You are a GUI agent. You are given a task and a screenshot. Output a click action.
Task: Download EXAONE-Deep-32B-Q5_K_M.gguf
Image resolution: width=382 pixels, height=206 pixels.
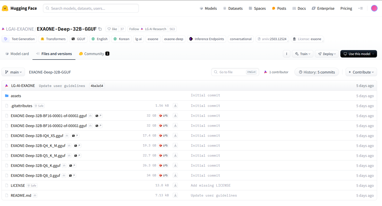tap(176, 155)
